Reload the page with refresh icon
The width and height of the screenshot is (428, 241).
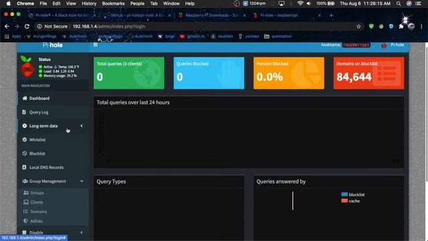(27, 27)
